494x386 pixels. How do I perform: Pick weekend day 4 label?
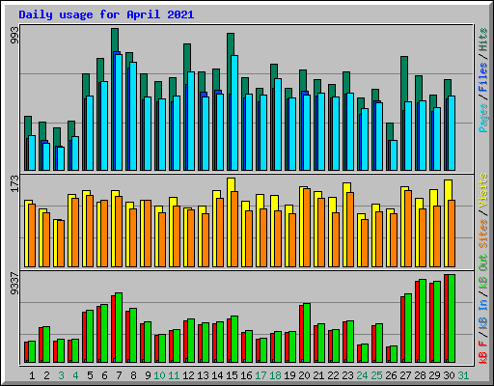(x=75, y=375)
